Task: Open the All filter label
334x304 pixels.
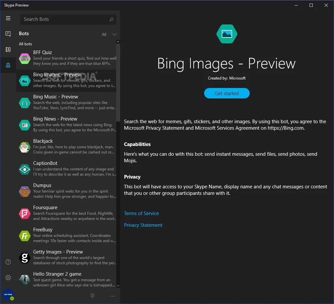Action: pos(104,35)
